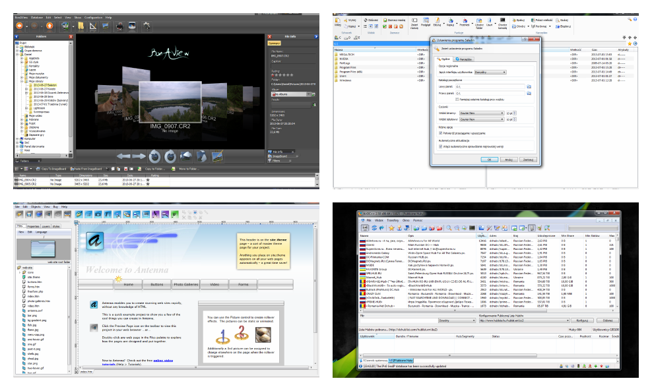The width and height of the screenshot is (652, 391).
Task: Click 'Move to Folder...' in BonAView
Action: tap(186, 169)
